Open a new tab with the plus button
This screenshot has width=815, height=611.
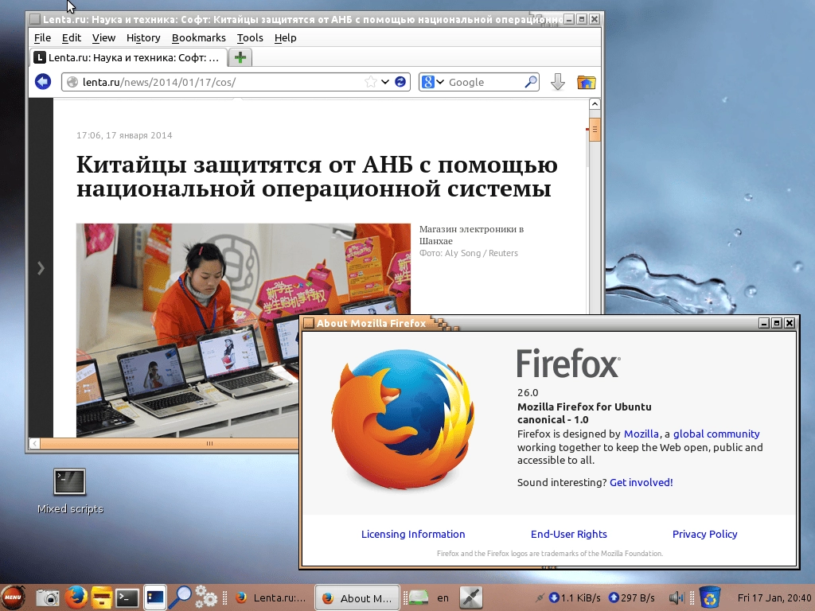[x=240, y=57]
